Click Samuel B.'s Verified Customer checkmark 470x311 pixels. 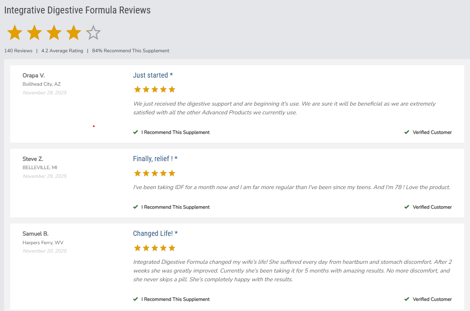tap(407, 299)
